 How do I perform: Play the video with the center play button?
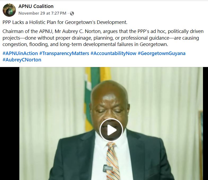tap(111, 130)
